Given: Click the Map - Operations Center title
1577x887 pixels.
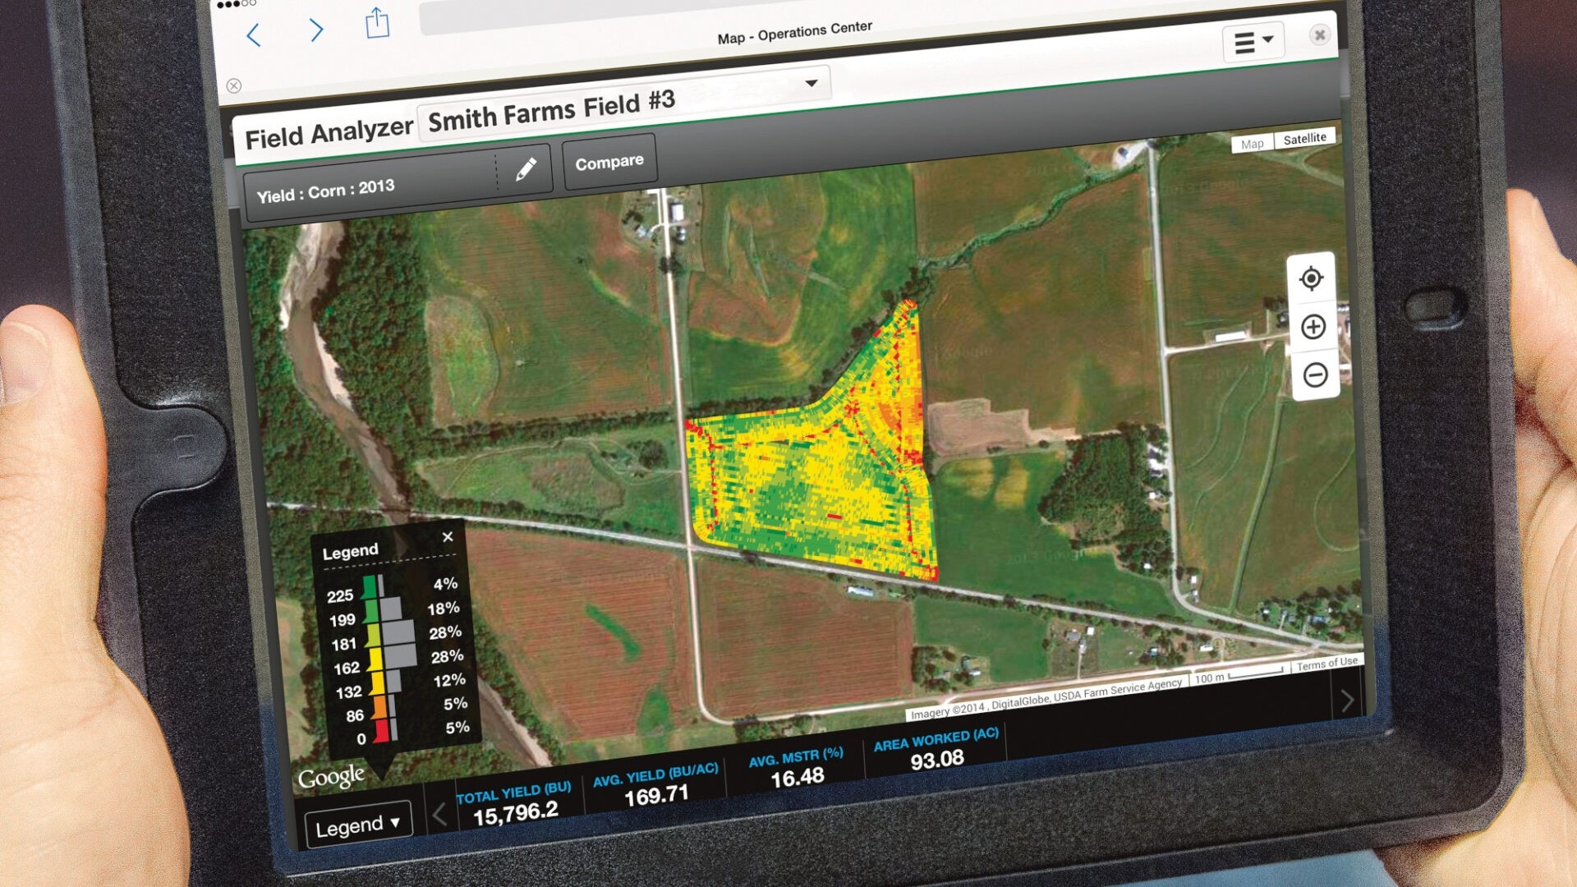Looking at the screenshot, I should (x=794, y=33).
